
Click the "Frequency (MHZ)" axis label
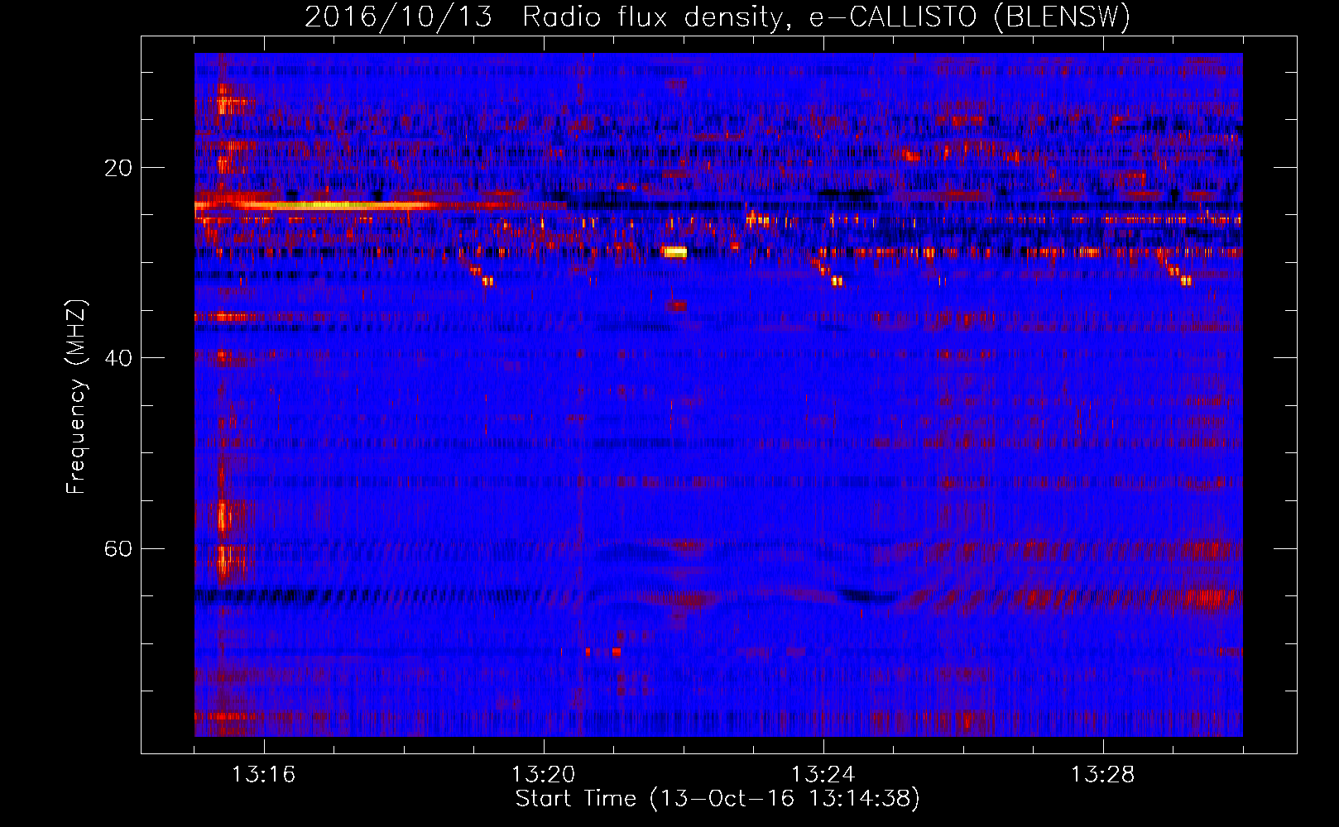[x=75, y=397]
